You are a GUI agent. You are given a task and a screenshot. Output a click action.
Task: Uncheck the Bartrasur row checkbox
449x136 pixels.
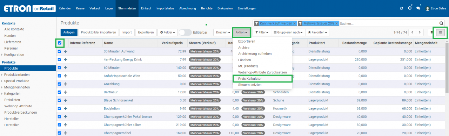(x=59, y=92)
